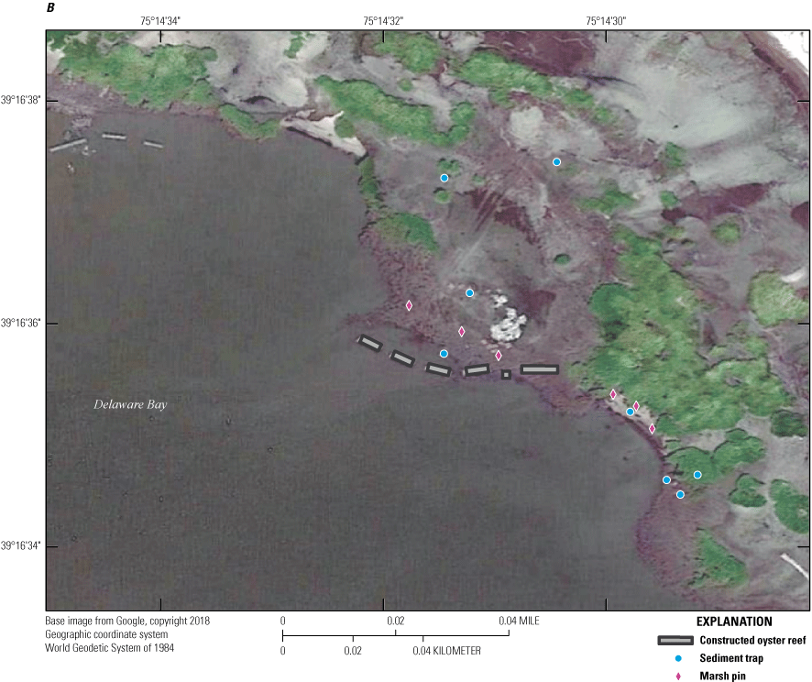
Task: Click the sediment trap between two shoreline marsh pins
Action: 630,412
